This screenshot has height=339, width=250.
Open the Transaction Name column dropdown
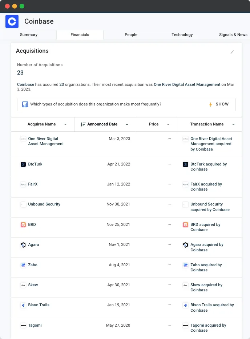[233, 124]
